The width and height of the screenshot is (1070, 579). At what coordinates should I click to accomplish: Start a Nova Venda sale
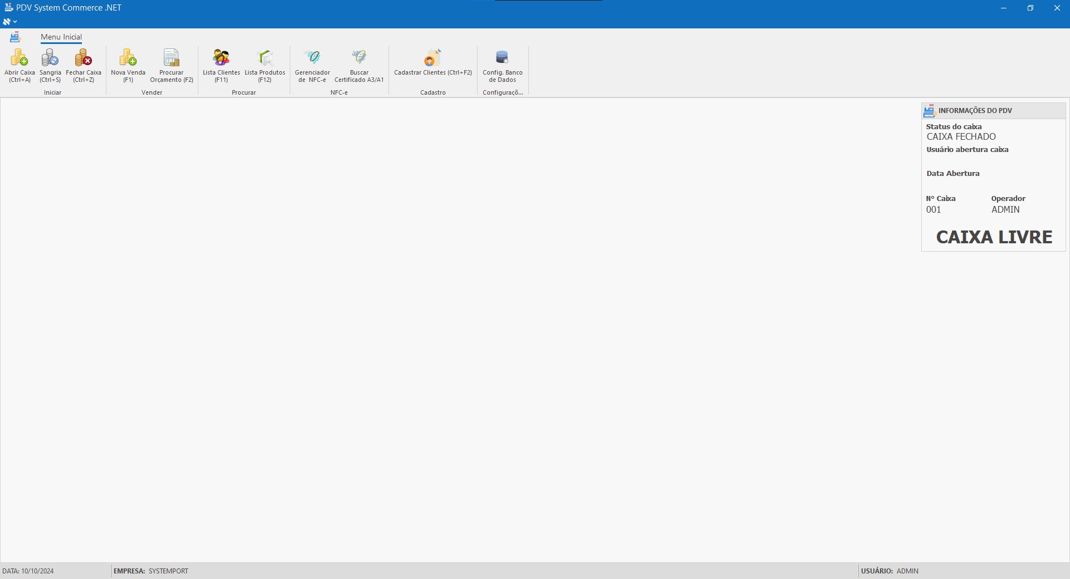(x=128, y=65)
